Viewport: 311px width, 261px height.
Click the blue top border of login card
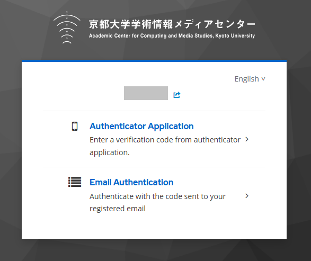154,61
